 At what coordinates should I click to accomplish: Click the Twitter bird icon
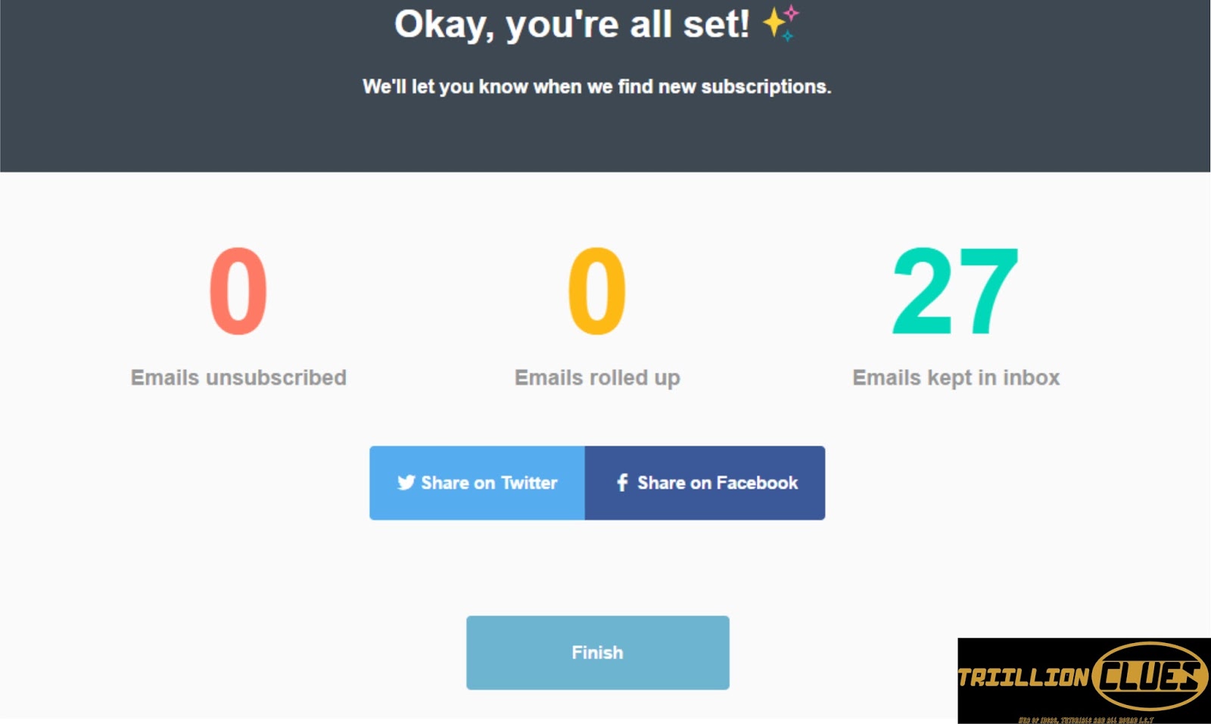[407, 483]
